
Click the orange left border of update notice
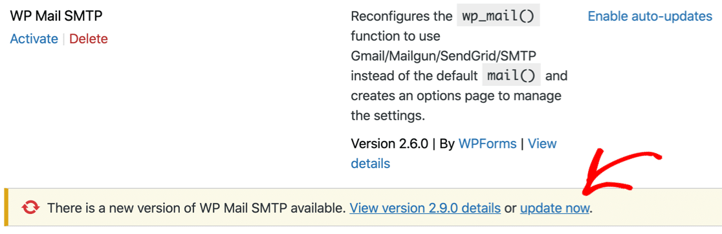coord(6,207)
